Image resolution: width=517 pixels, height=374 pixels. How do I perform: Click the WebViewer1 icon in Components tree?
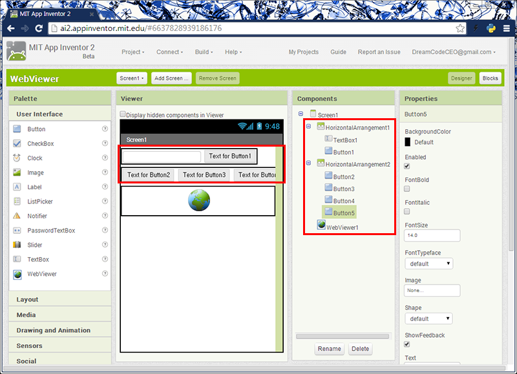[x=321, y=225]
